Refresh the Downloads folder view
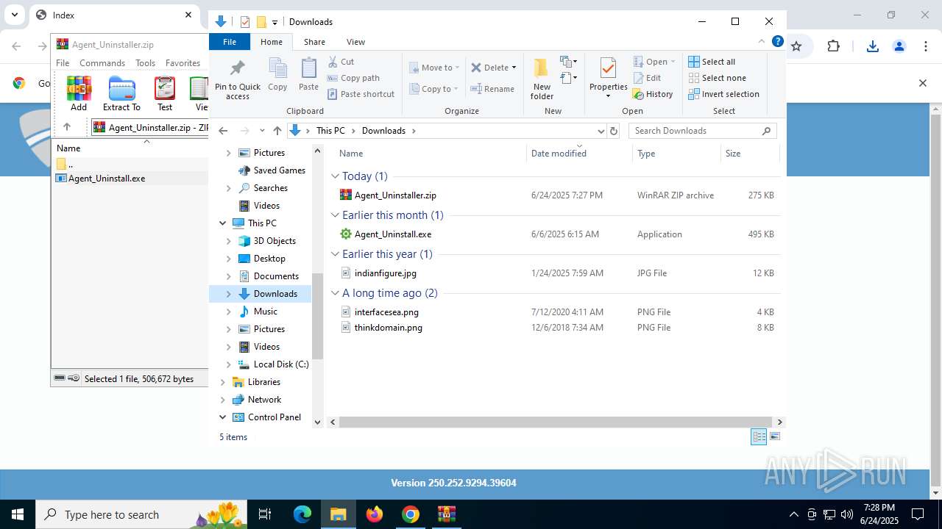This screenshot has height=529, width=942. [x=614, y=131]
